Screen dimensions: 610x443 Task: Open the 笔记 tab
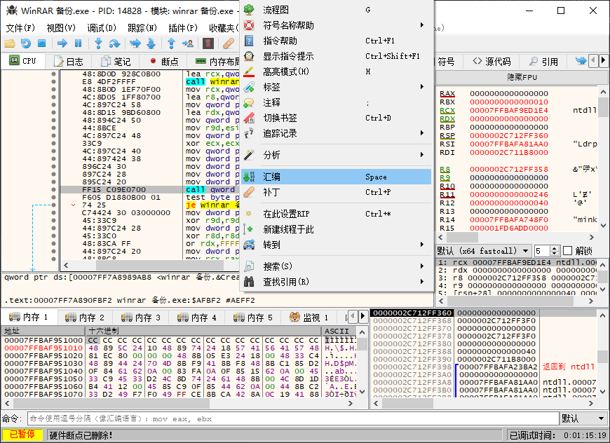[x=116, y=62]
